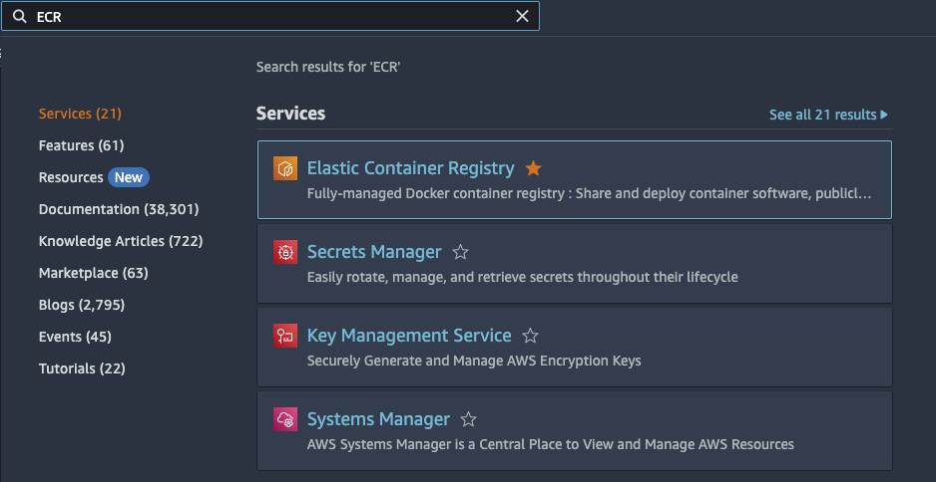Show Resources New category
The width and height of the screenshot is (936, 482).
pos(92,177)
